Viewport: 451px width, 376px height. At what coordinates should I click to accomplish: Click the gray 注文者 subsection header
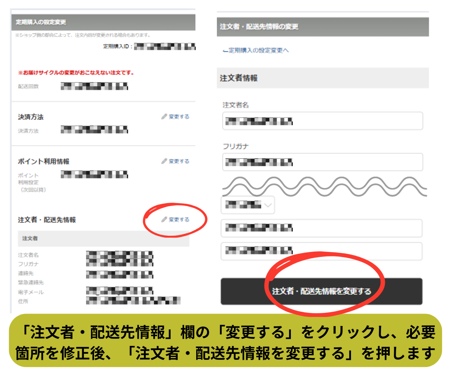103,238
